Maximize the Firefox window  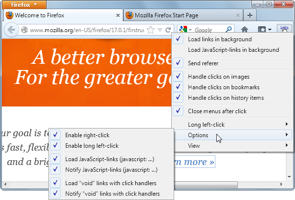[x=269, y=4]
